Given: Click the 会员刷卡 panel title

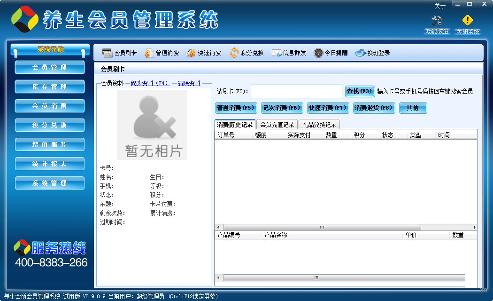Looking at the screenshot, I should [x=113, y=69].
